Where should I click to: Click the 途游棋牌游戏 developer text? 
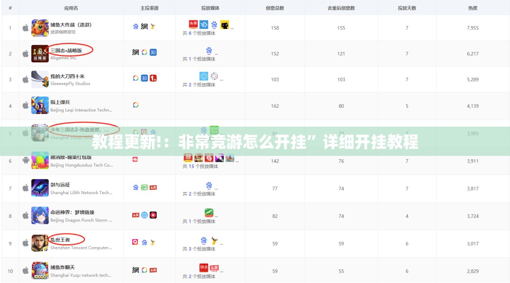coord(63,32)
